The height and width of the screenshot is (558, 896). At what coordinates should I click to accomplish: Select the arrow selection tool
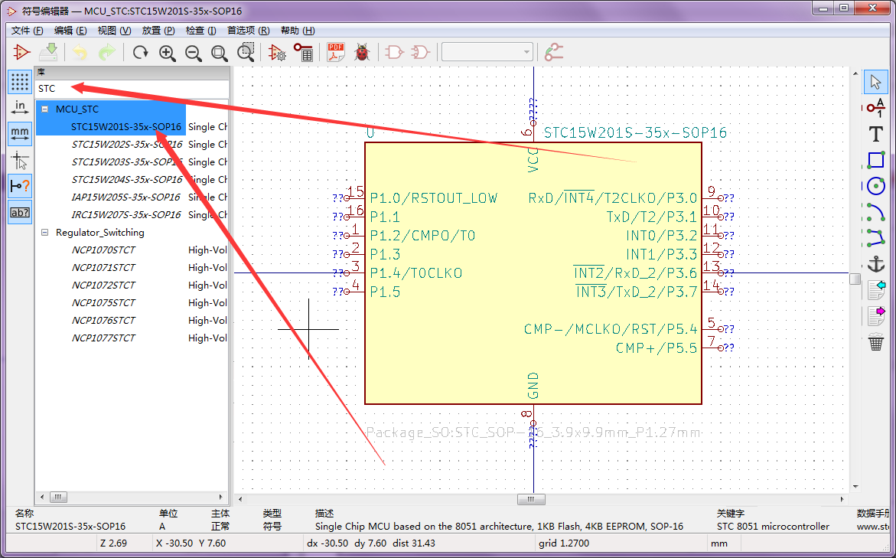[875, 83]
